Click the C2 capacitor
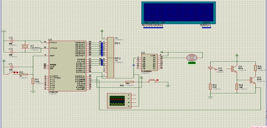The image size is (267, 128). (x=12, y=41)
